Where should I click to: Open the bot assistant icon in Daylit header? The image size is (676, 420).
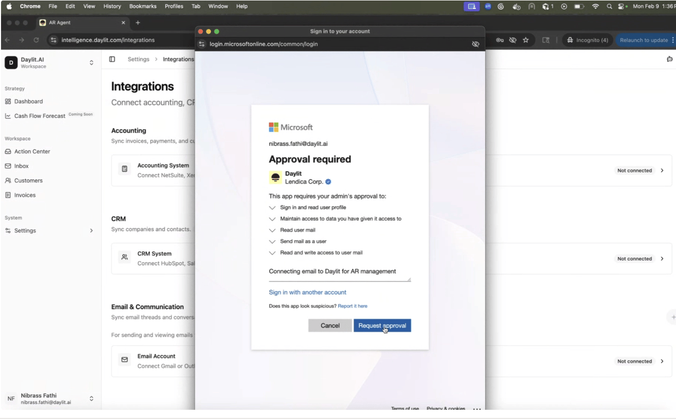tap(669, 59)
